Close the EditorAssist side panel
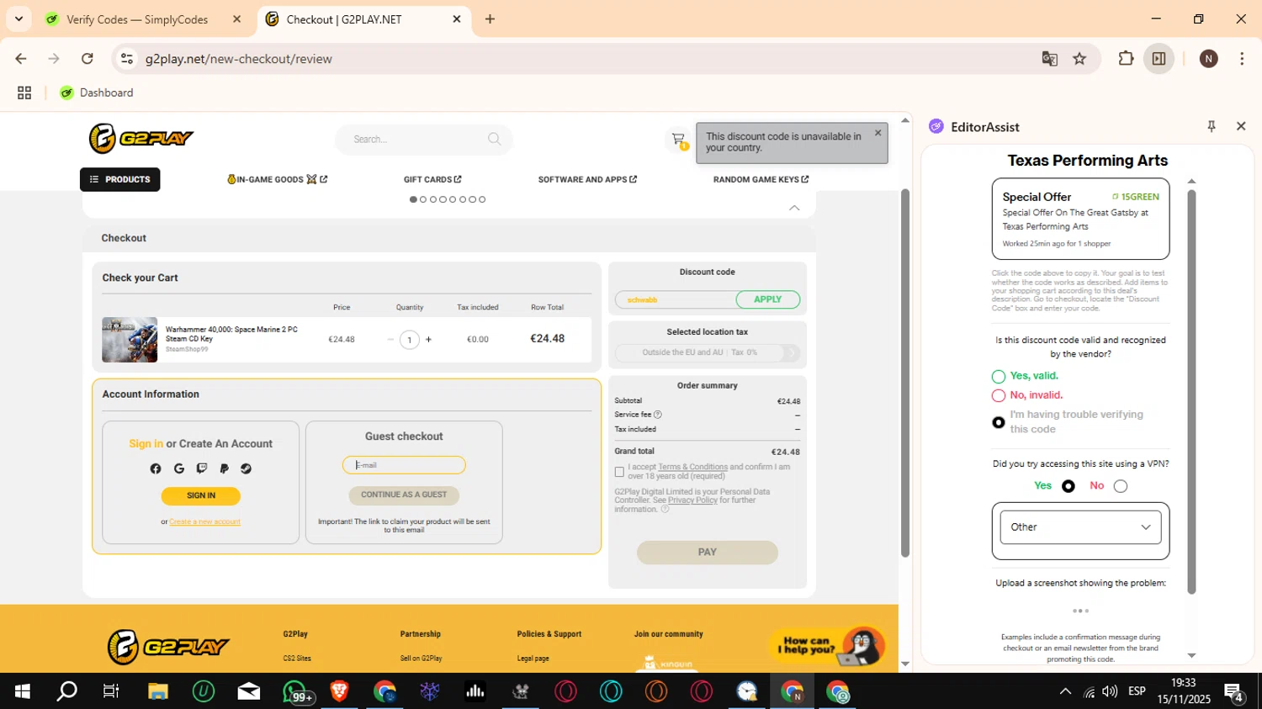This screenshot has width=1262, height=709. click(x=1241, y=126)
